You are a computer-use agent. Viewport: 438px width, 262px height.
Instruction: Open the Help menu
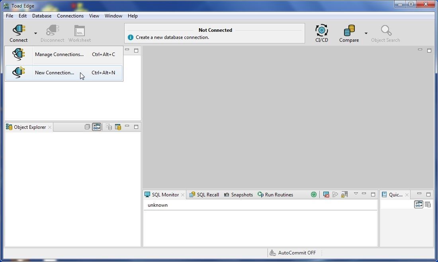[x=133, y=16]
